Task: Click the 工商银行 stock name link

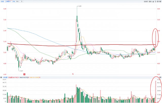Action: click(x=8, y=1)
